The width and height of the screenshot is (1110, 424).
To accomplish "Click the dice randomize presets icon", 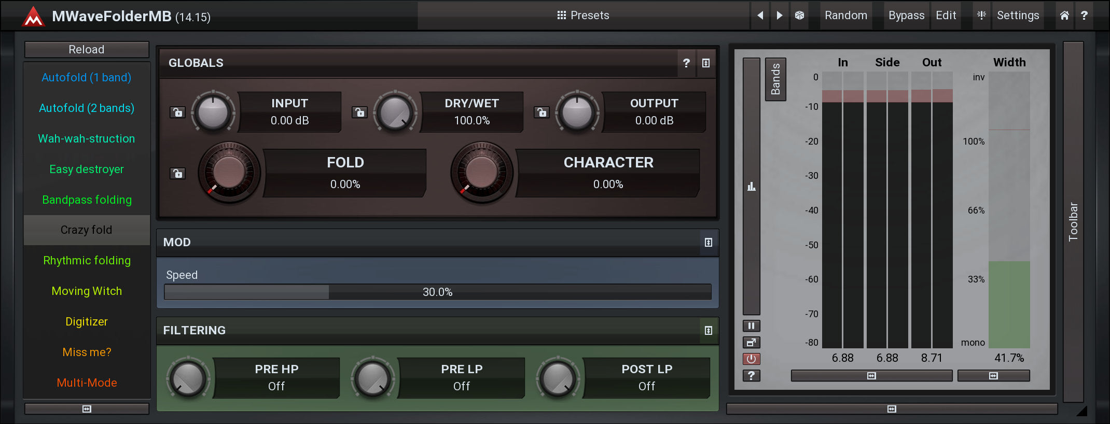I will tap(799, 16).
